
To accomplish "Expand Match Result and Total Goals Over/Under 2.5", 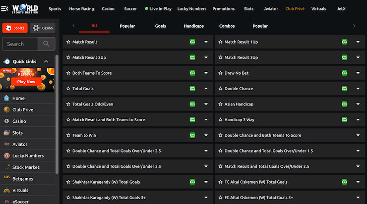I will (x=358, y=166).
